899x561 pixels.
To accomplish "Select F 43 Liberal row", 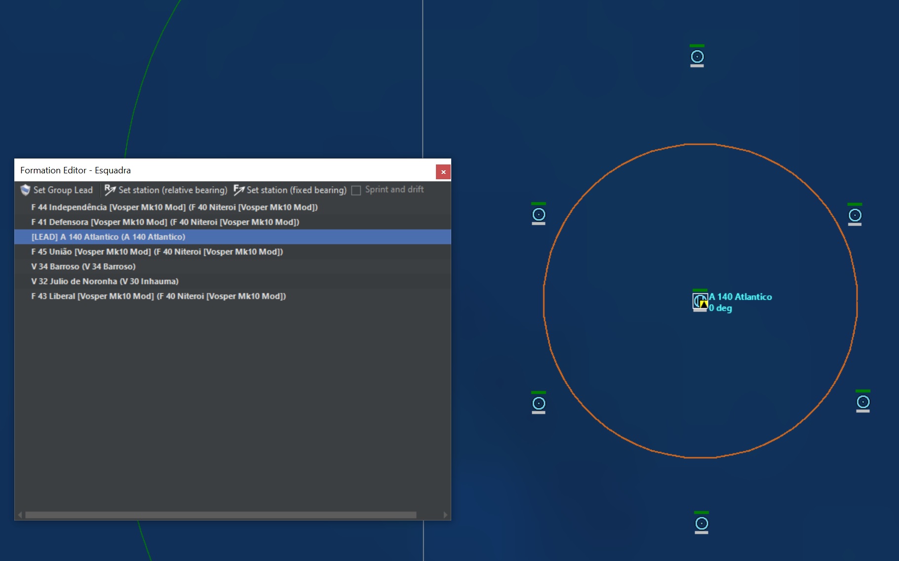I will pyautogui.click(x=233, y=296).
